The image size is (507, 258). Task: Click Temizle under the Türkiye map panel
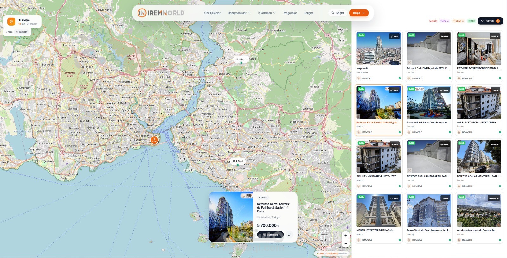(22, 32)
